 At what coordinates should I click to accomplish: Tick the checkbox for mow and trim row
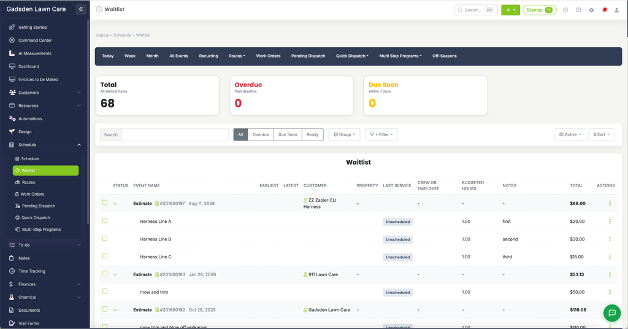pyautogui.click(x=105, y=292)
